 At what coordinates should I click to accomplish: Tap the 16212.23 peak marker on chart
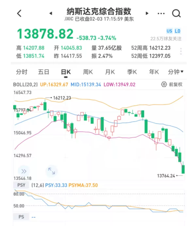(62, 98)
